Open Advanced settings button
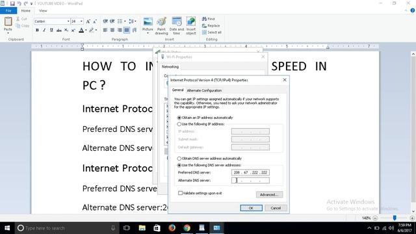 click(x=269, y=195)
